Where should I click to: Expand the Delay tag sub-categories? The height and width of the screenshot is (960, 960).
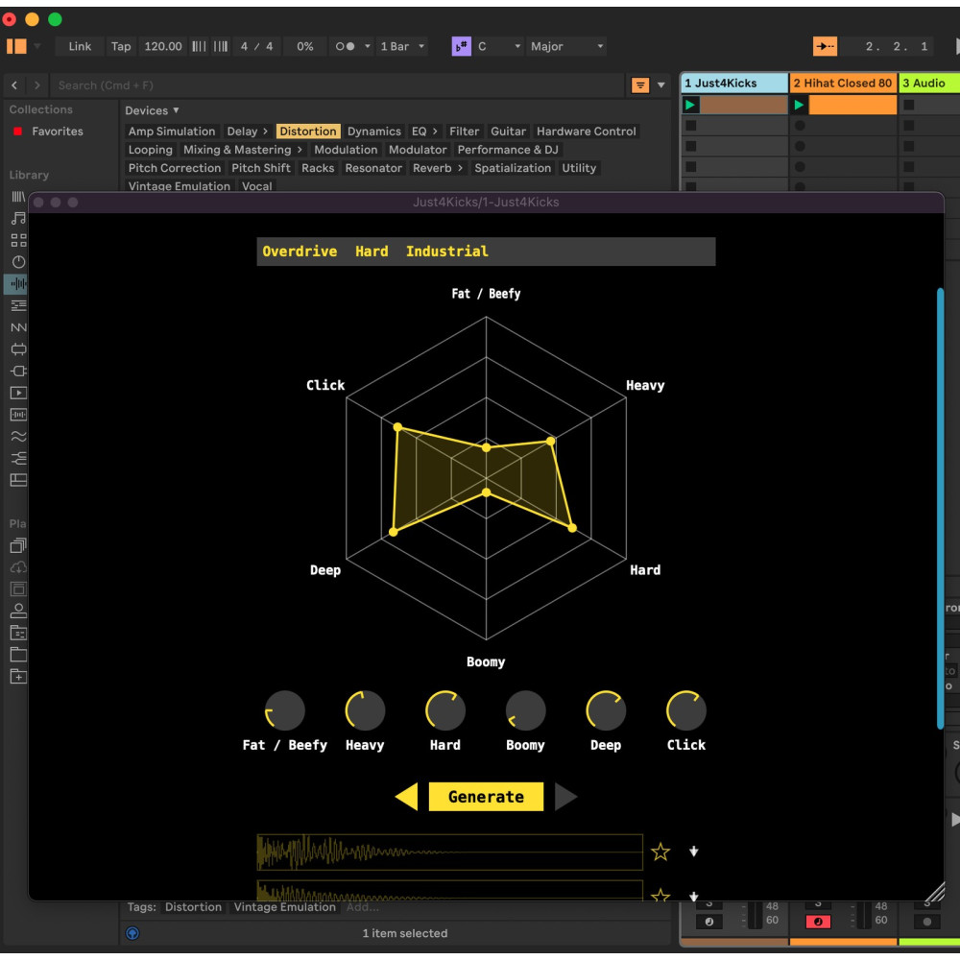pos(265,132)
